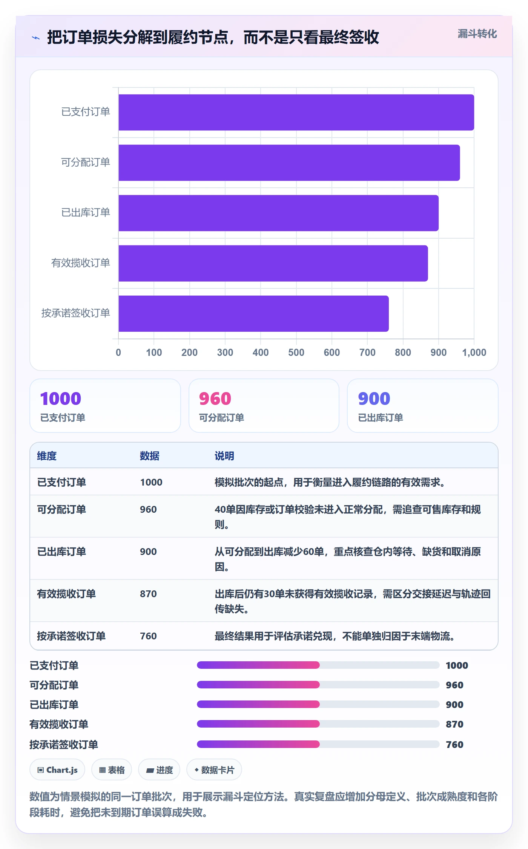Click the 760 progress value label
528x849 pixels.
point(454,745)
